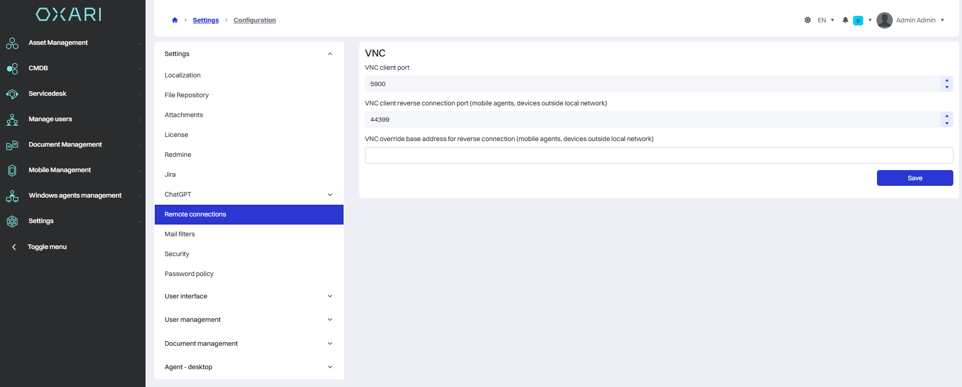Viewport: 962px width, 387px height.
Task: Open the Security settings page
Action: [x=177, y=254]
